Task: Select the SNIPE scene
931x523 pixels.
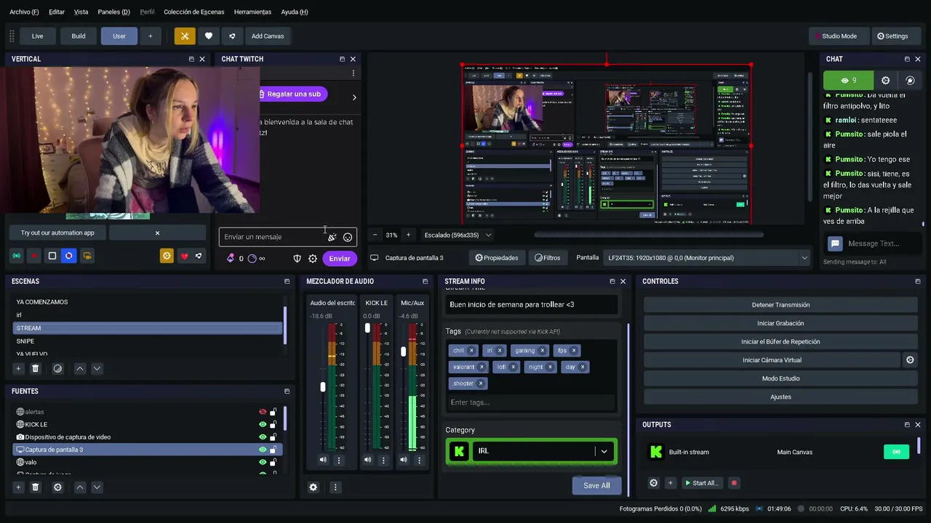Action: pos(148,341)
